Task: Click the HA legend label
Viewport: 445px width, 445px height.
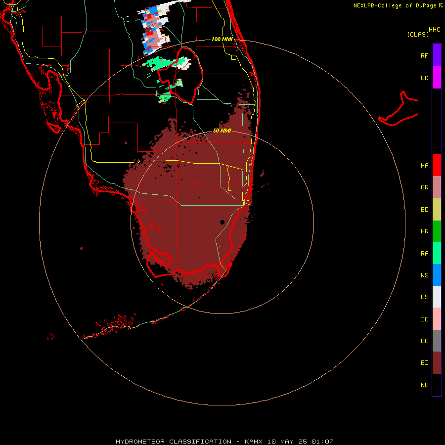Action: [424, 166]
